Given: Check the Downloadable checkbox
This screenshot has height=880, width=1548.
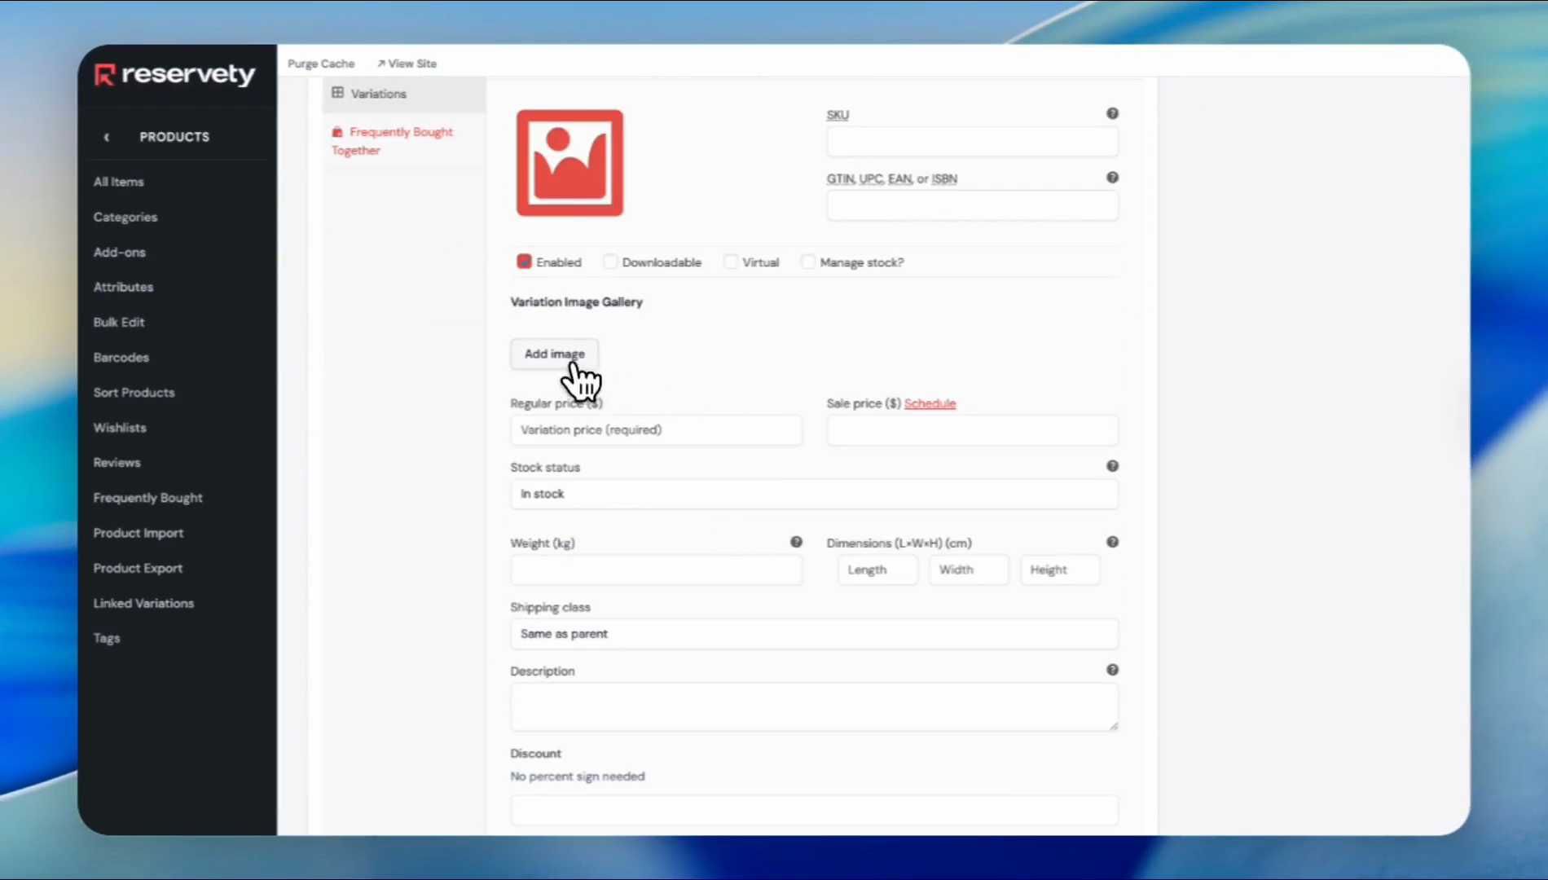Looking at the screenshot, I should pyautogui.click(x=610, y=262).
